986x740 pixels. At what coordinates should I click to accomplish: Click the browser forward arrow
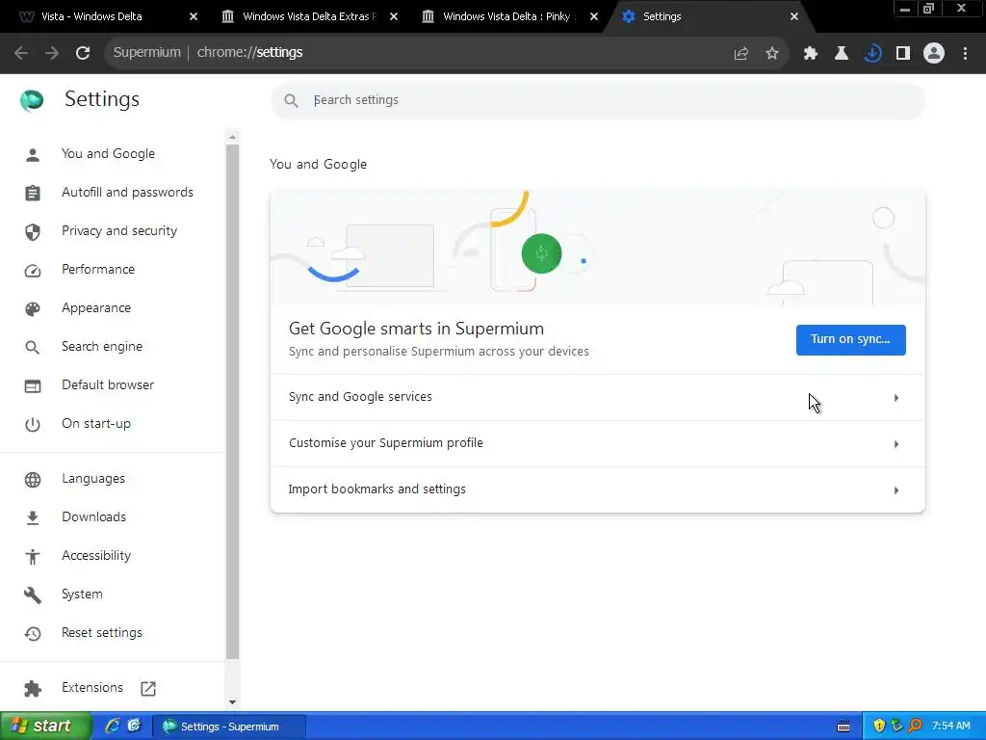pos(52,53)
